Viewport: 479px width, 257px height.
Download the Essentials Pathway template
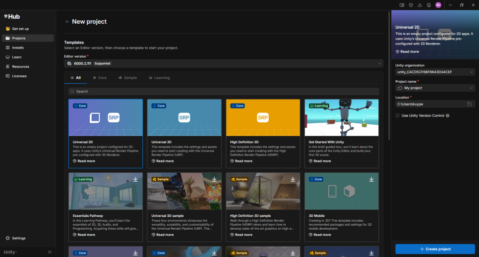click(x=135, y=179)
